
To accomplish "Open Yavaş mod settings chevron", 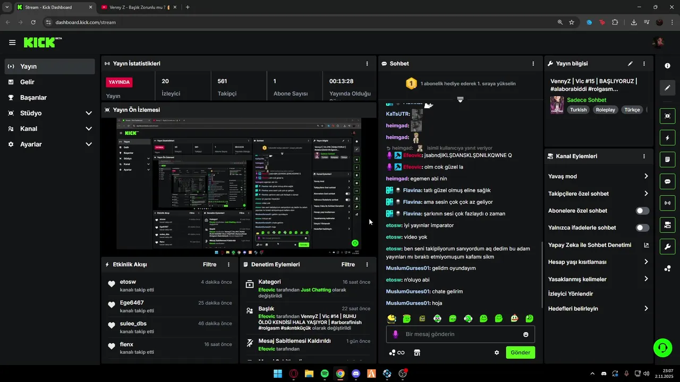I will [646, 176].
